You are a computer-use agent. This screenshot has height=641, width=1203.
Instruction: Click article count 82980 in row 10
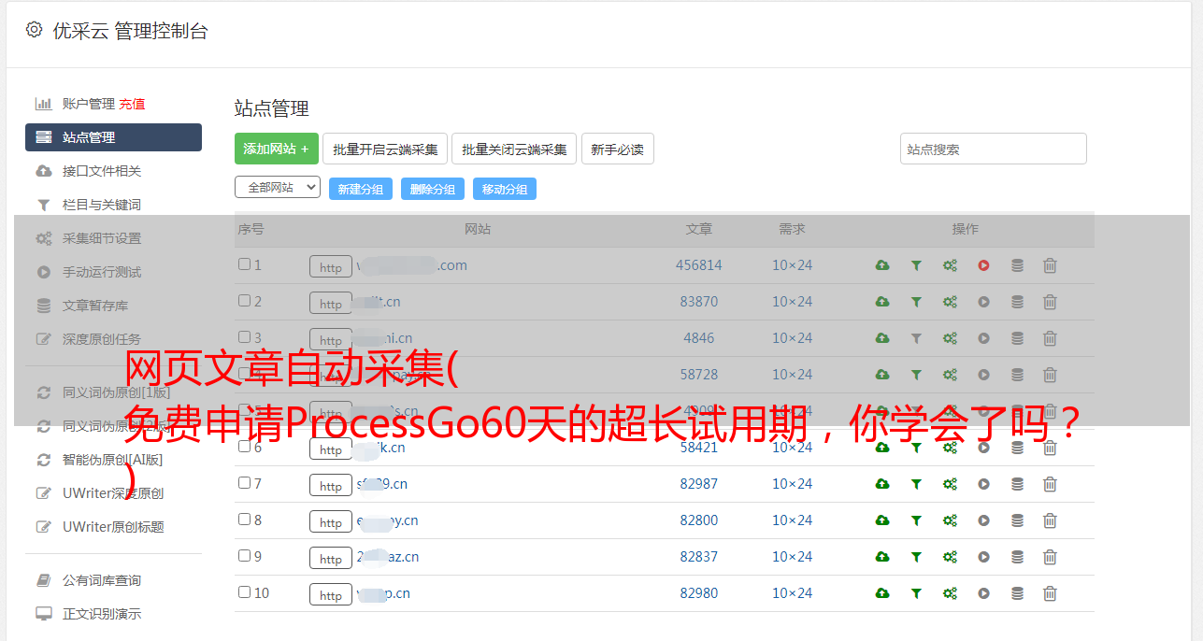699,593
